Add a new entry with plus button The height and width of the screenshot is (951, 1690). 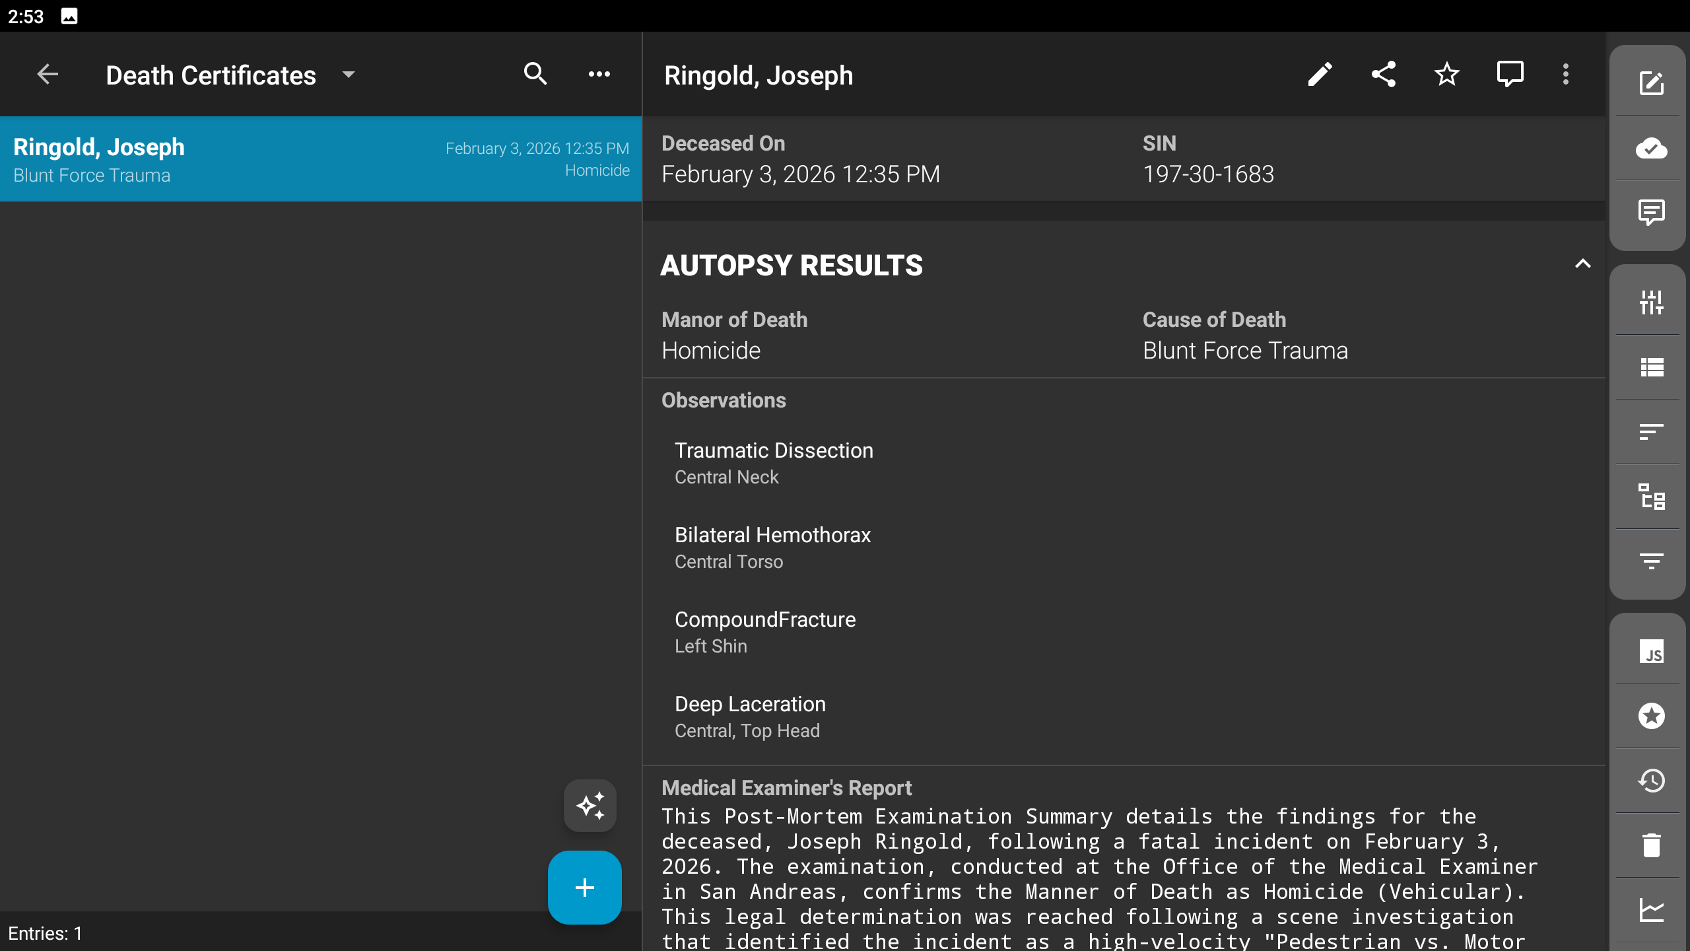point(584,887)
